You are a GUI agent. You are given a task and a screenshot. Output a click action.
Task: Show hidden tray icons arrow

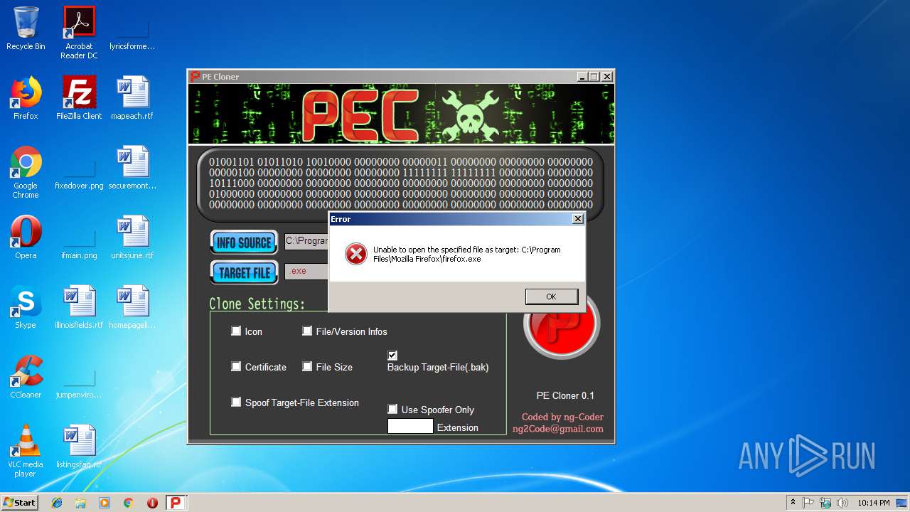pyautogui.click(x=793, y=503)
